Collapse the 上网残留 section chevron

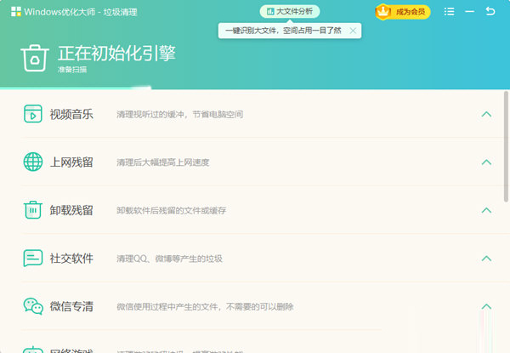tap(486, 162)
